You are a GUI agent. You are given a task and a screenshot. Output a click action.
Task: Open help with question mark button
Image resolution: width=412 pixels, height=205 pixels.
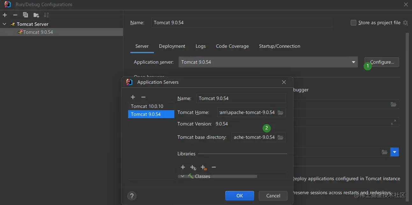132,196
